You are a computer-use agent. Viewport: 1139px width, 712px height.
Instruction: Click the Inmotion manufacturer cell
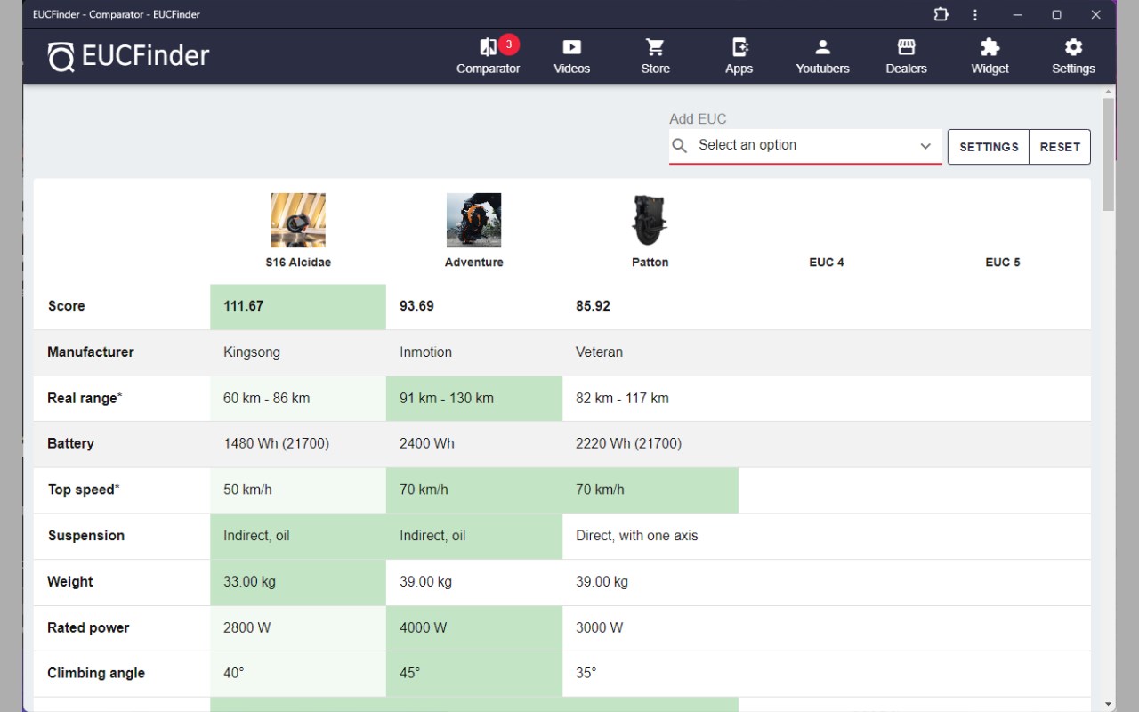pyautogui.click(x=474, y=352)
